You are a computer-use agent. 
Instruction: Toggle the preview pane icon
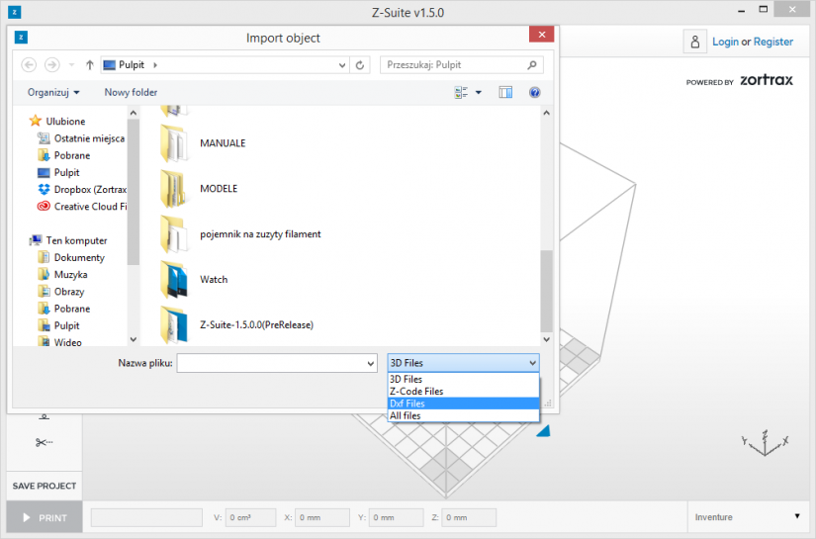point(505,93)
